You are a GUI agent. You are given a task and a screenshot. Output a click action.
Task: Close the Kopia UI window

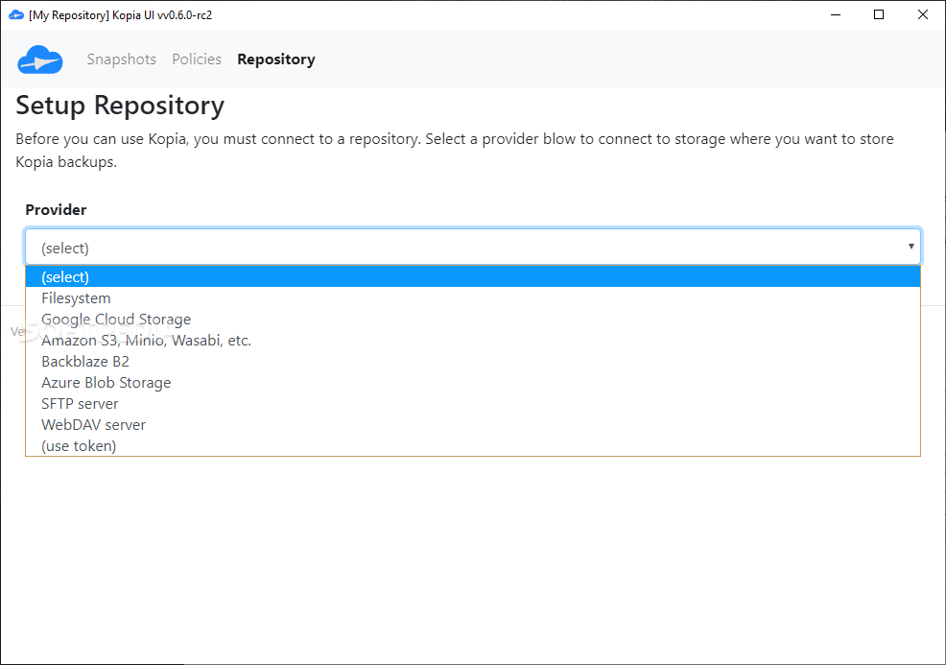coord(922,15)
